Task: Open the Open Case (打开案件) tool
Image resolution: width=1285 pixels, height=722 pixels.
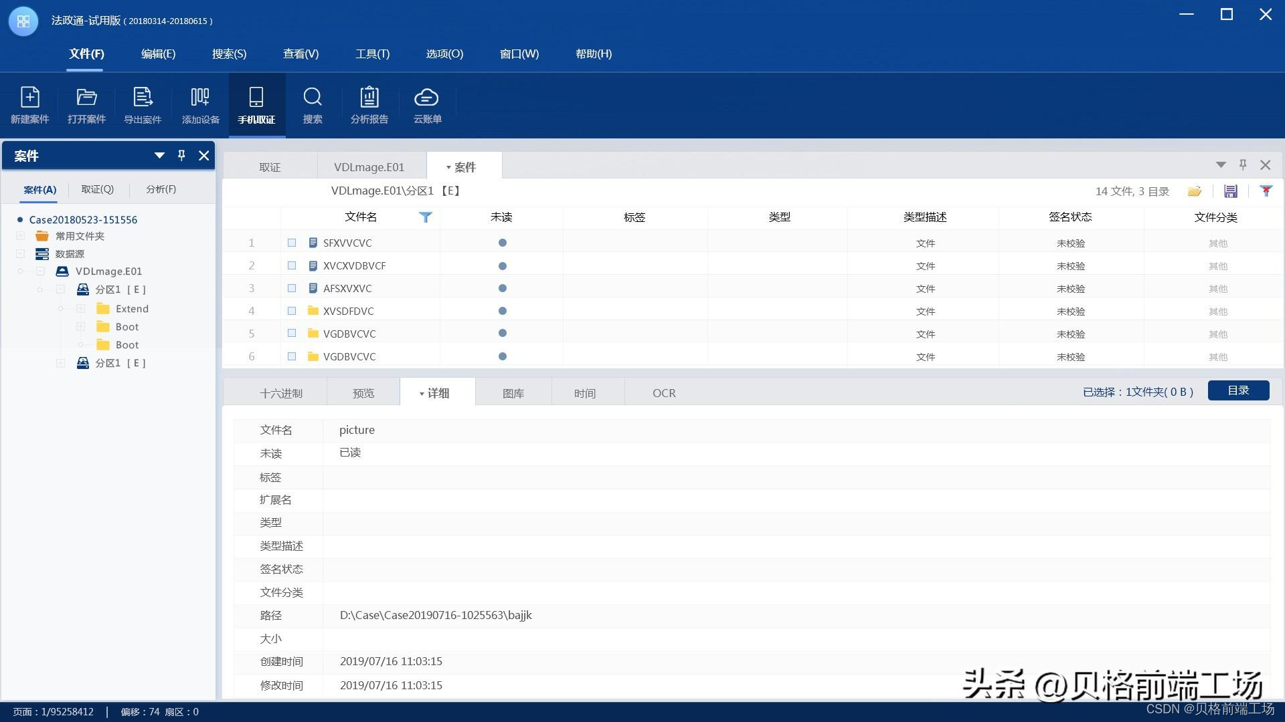Action: pos(86,105)
